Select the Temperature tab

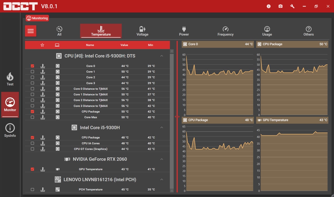(x=101, y=31)
